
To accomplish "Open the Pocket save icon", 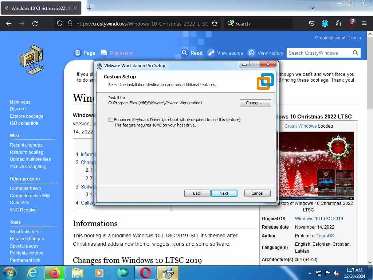I will coord(312,23).
